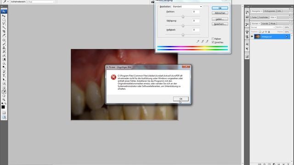The height and width of the screenshot is (165, 294).
Task: Open the Bearbeiten Standard dropdown
Action: click(187, 6)
